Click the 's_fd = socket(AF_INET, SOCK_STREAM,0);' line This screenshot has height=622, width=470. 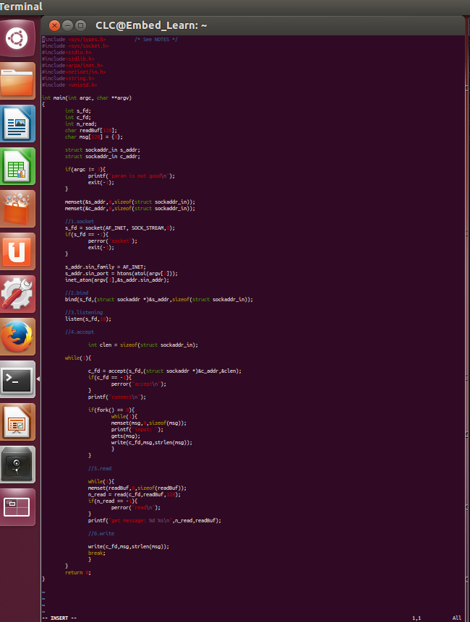(x=120, y=228)
